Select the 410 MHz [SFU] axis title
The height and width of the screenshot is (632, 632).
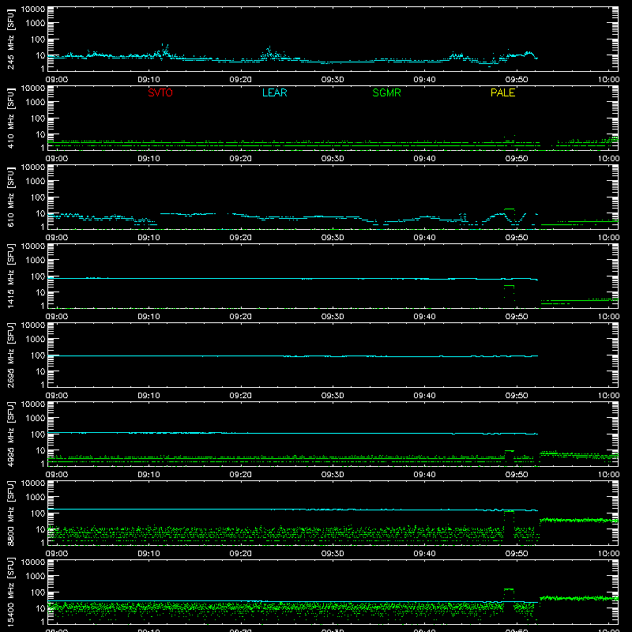[x=10, y=118]
